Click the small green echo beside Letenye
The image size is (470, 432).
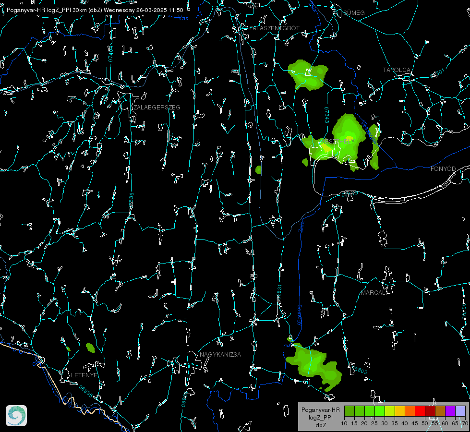(x=90, y=348)
